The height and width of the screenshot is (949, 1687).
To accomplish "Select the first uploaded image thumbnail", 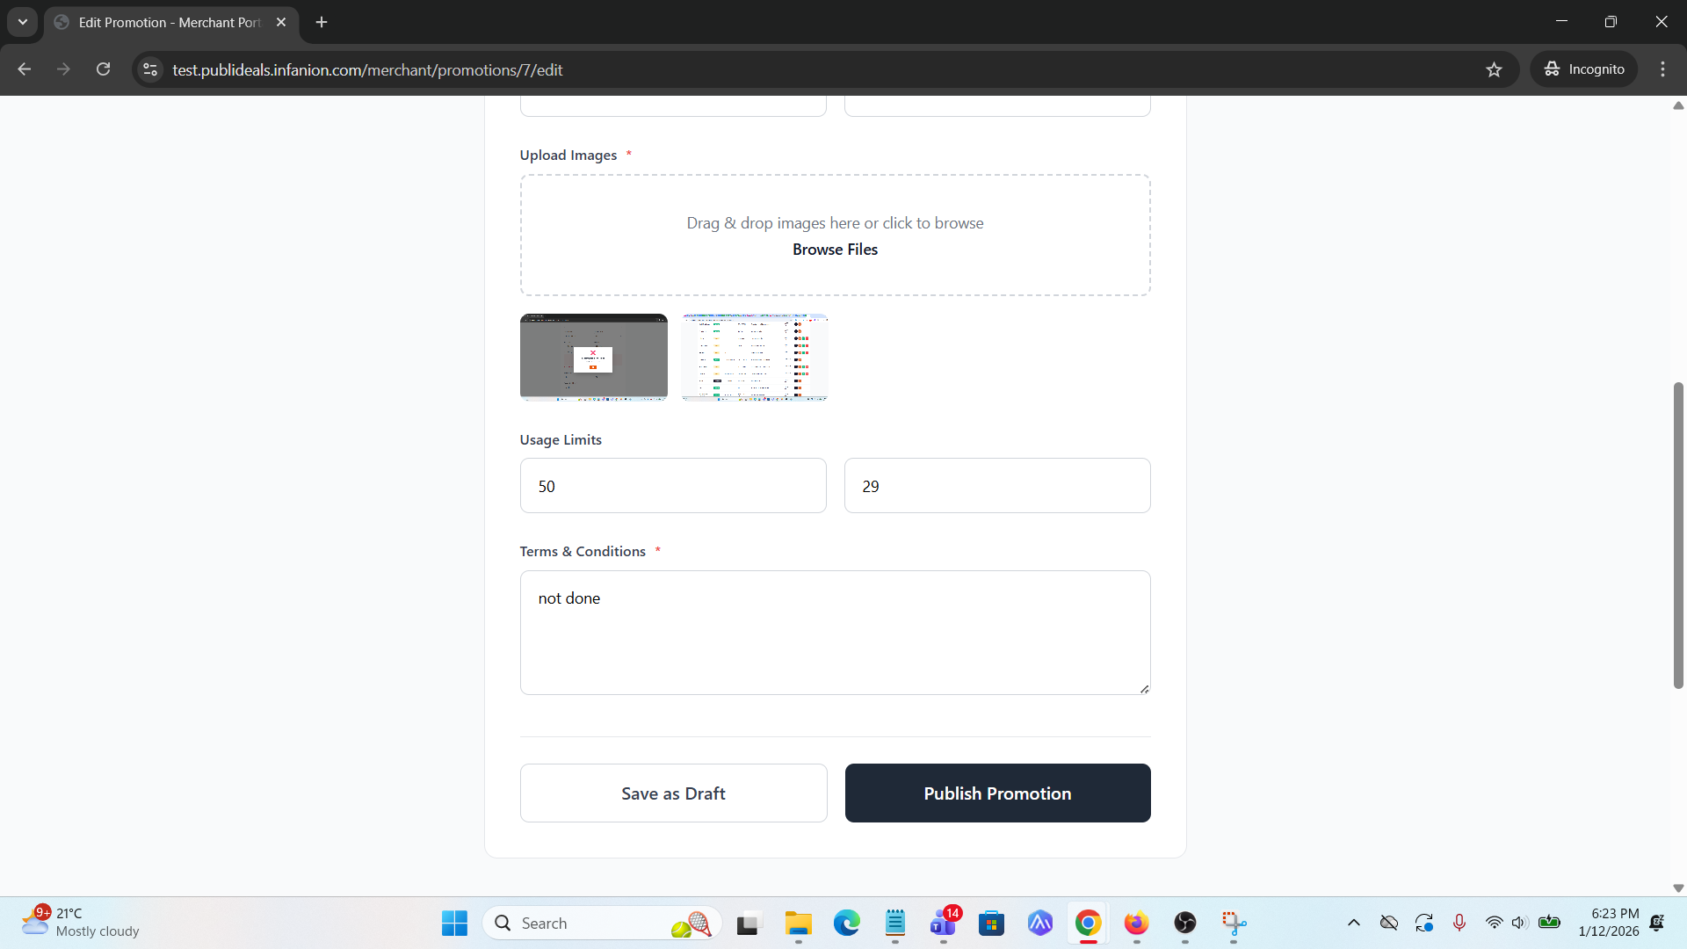I will tap(593, 357).
